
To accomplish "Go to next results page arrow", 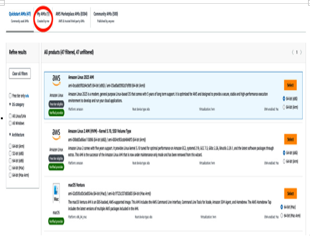I will tap(301, 52).
